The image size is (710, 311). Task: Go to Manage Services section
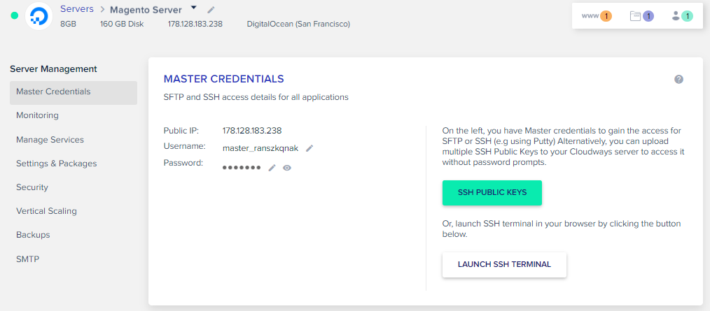(x=50, y=140)
